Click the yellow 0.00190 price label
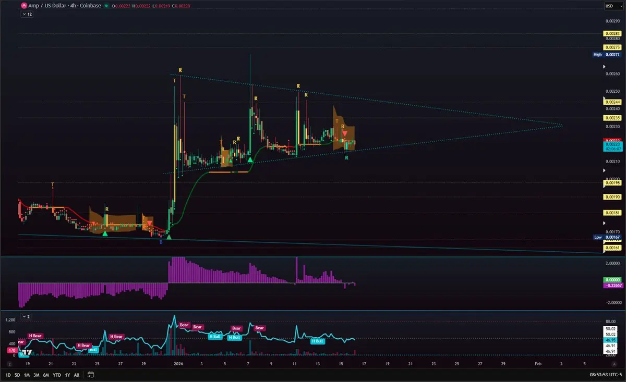The width and height of the screenshot is (626, 382). coord(612,197)
